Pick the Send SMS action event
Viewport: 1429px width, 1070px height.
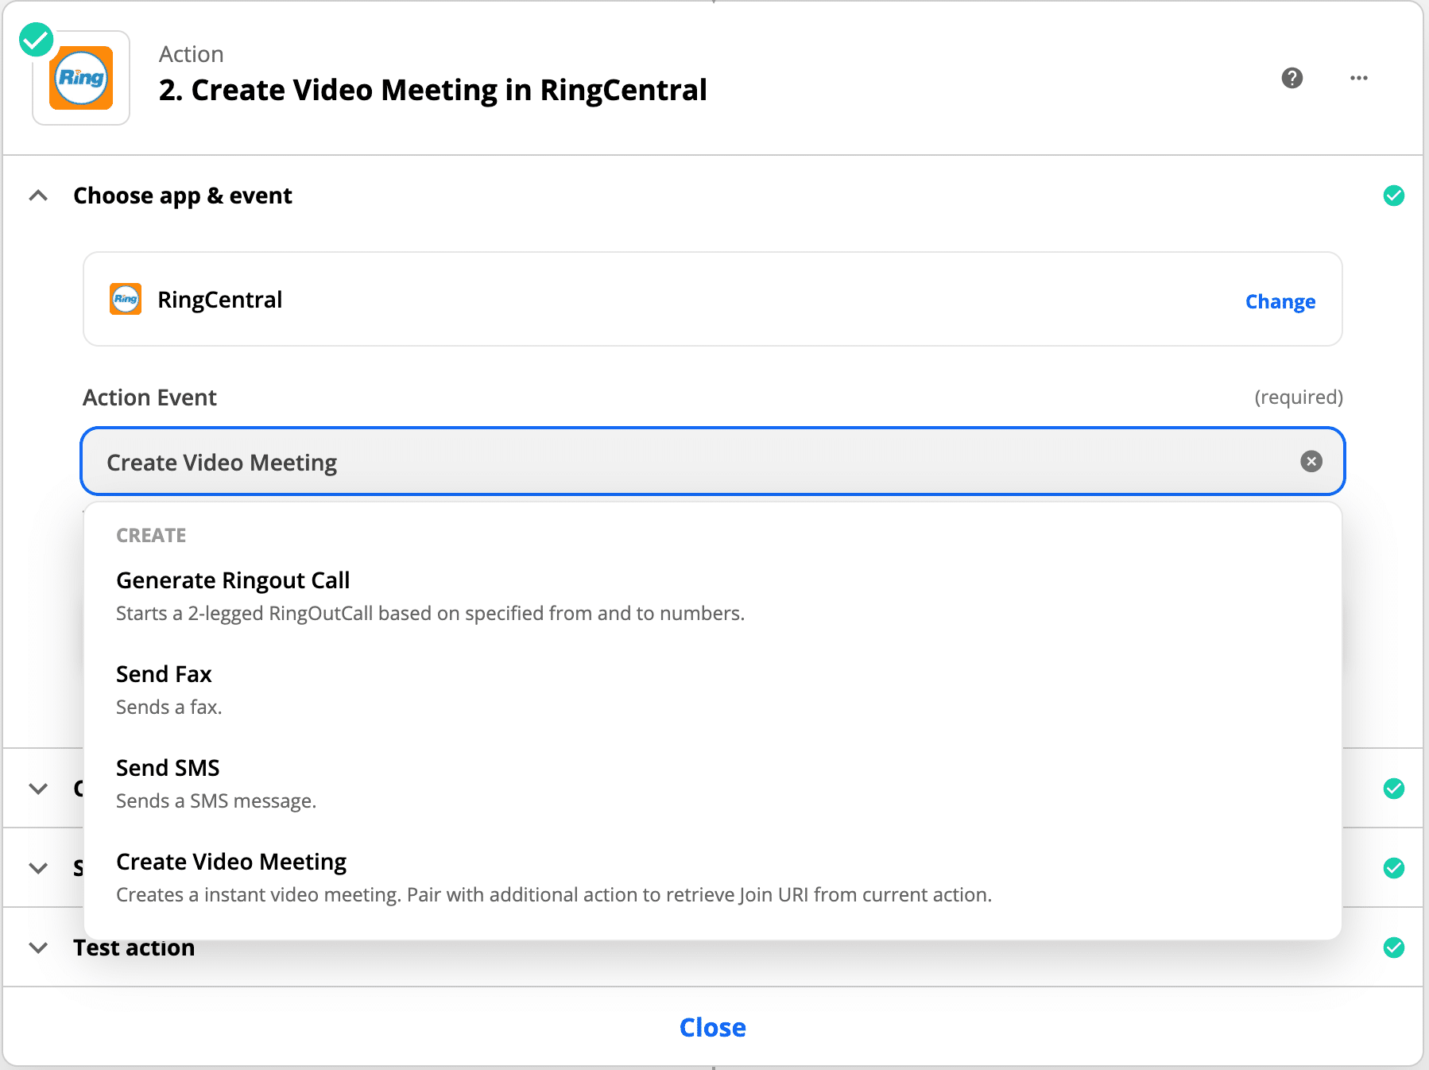point(168,769)
